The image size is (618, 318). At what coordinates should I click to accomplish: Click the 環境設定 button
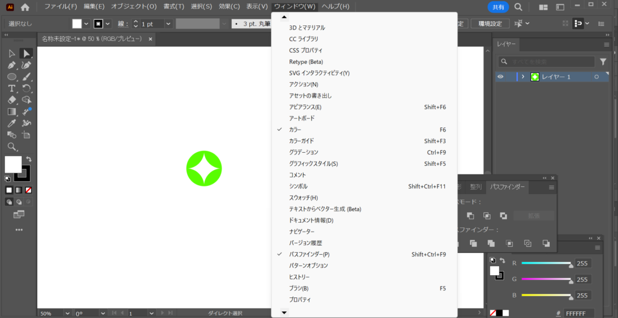490,24
